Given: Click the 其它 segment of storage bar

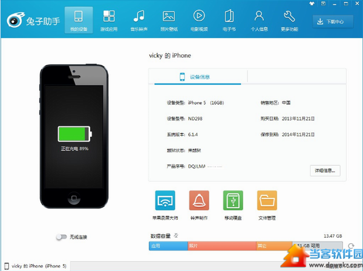Looking at the screenshot, I should coord(274,246).
